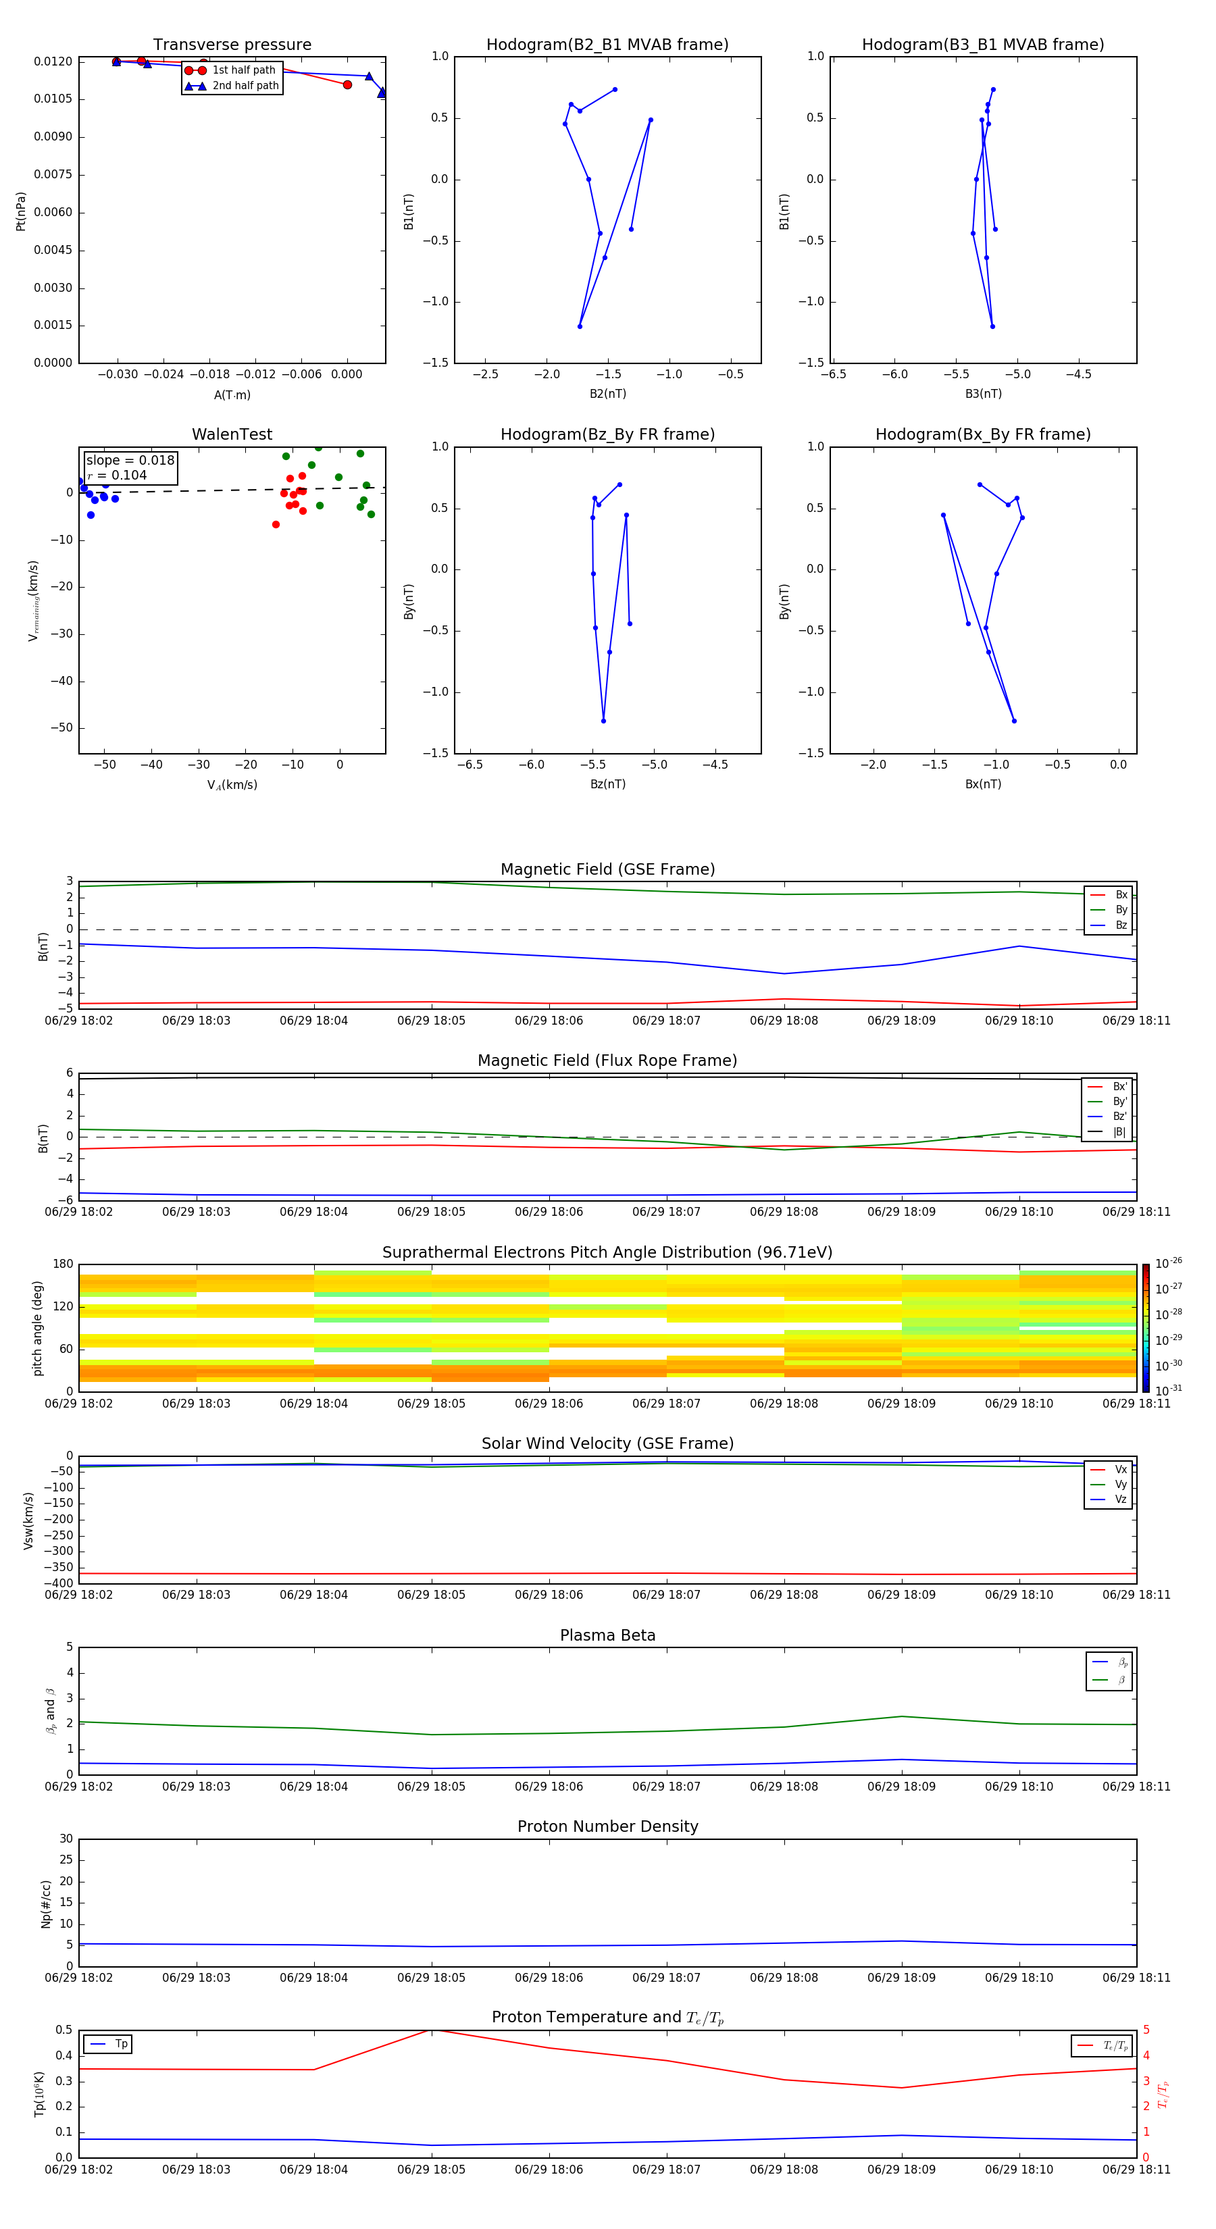The height and width of the screenshot is (2229, 1216).
Task: Click the 'WalenTest' plot title
Action: coord(232,434)
